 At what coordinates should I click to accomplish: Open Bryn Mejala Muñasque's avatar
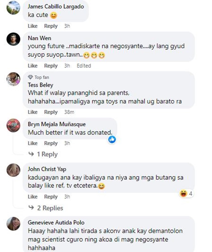13,125
